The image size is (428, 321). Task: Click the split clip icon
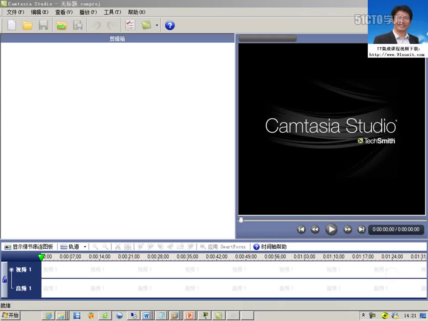click(x=128, y=247)
